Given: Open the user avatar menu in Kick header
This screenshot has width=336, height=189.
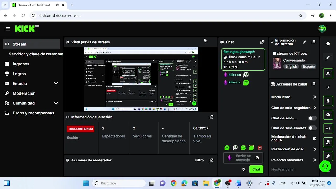Looking at the screenshot, I should pyautogui.click(x=322, y=29).
